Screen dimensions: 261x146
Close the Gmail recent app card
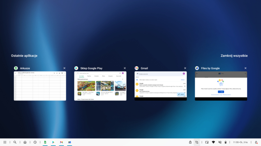click(x=185, y=68)
